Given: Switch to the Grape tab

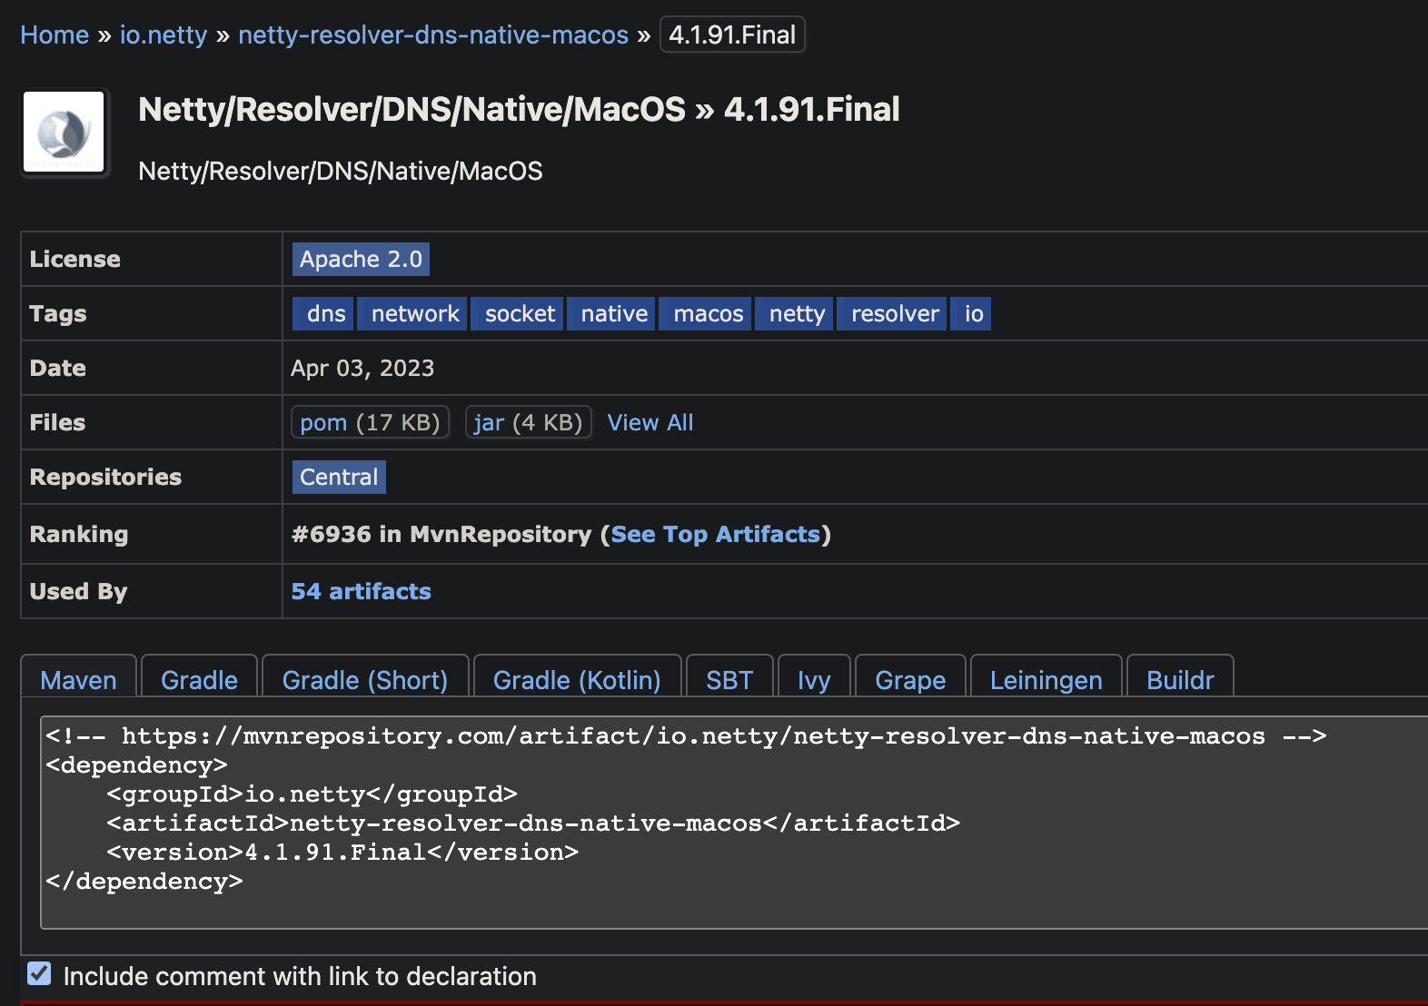Looking at the screenshot, I should coord(910,676).
